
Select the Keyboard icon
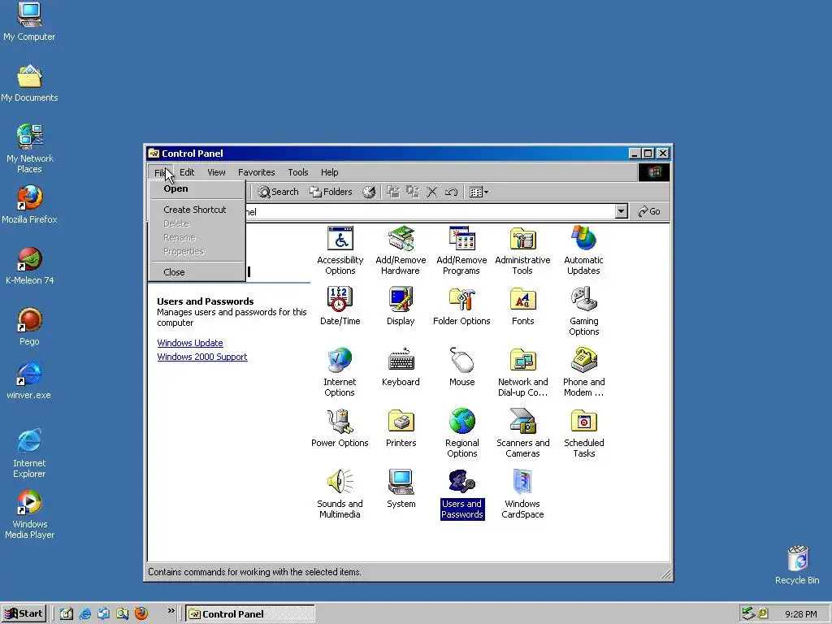pyautogui.click(x=401, y=367)
